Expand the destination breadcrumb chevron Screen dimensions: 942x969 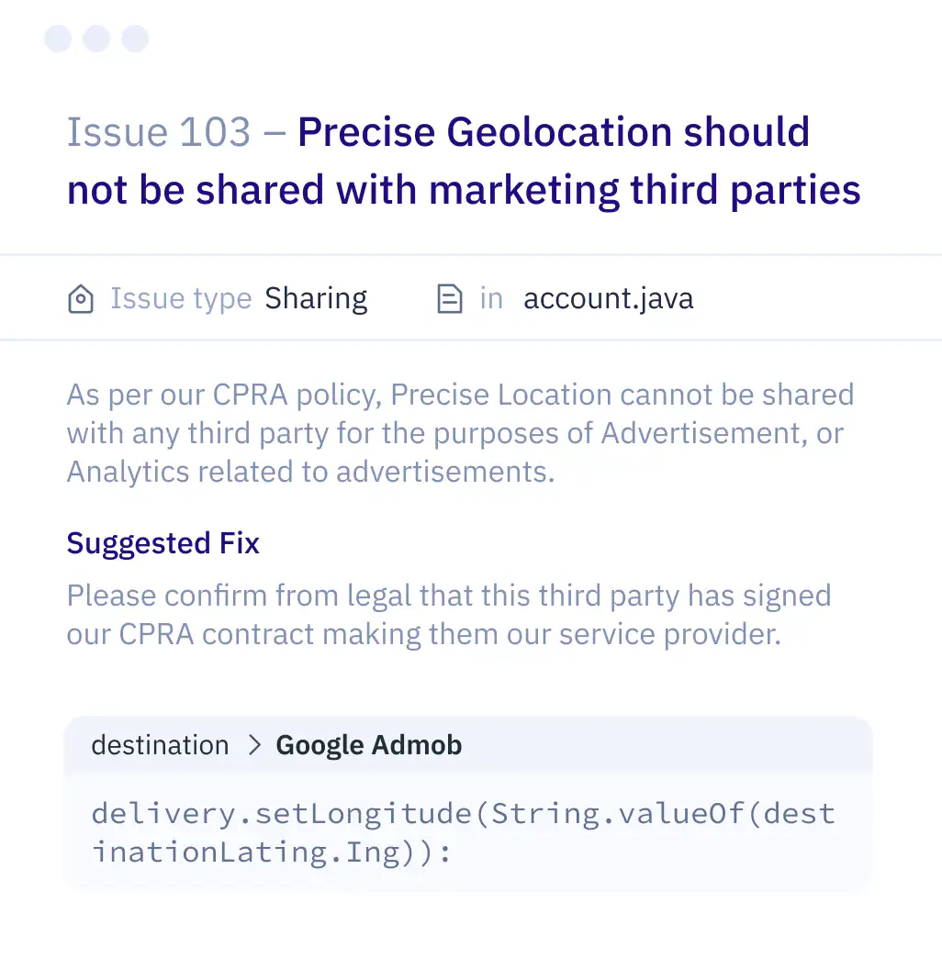click(253, 745)
